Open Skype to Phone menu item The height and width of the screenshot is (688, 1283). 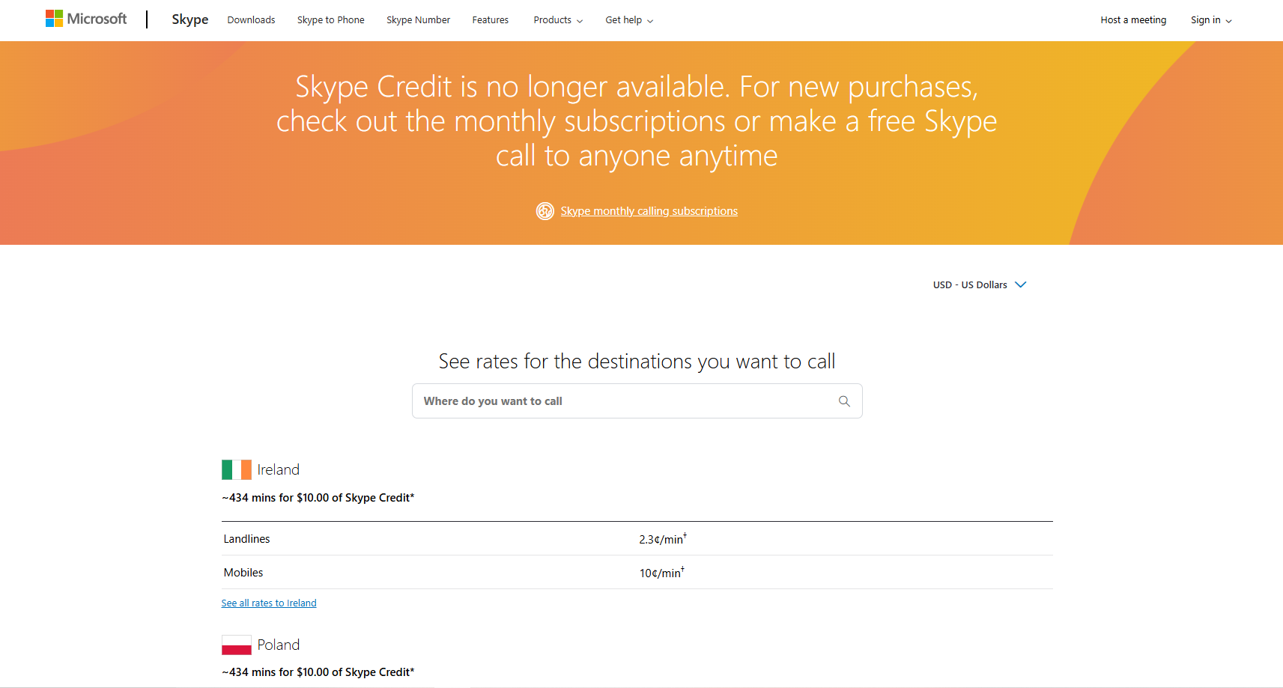tap(330, 20)
